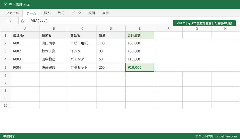Select the ¥50,000 cell
The width and height of the screenshot is (240, 139).
139,43
